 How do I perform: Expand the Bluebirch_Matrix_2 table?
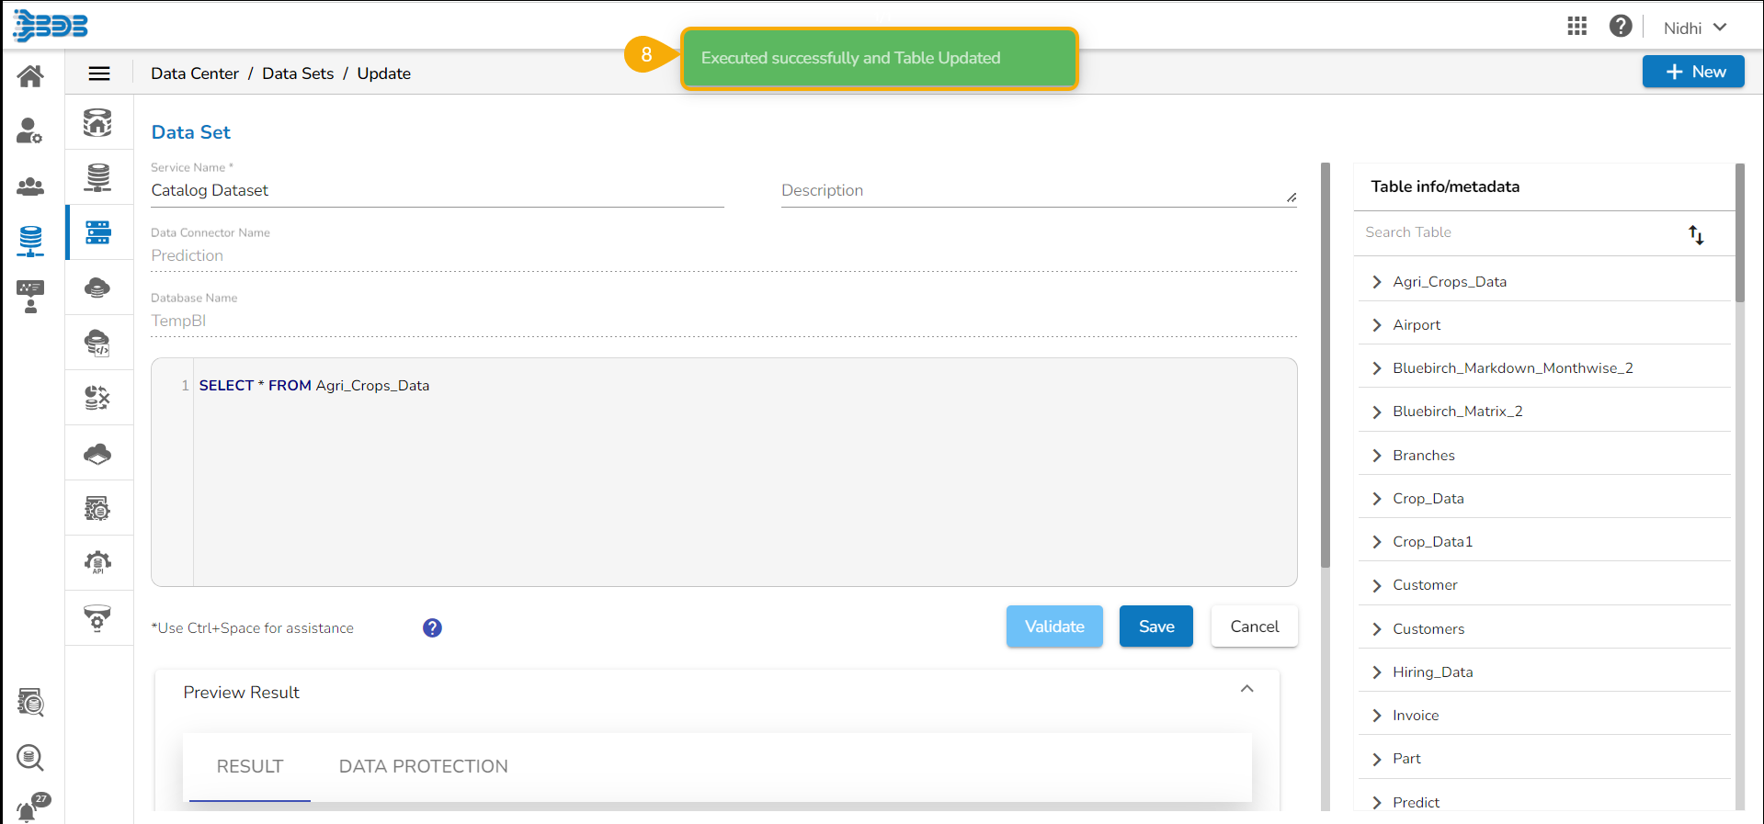point(1377,412)
